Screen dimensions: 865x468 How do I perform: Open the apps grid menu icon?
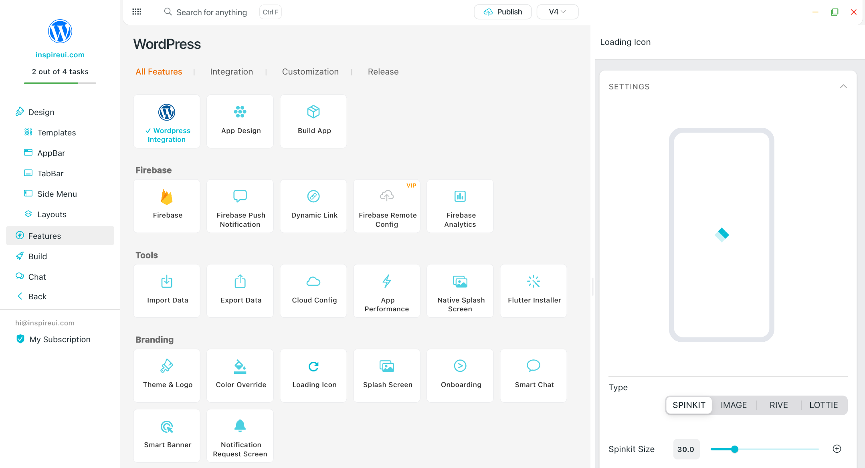point(137,12)
